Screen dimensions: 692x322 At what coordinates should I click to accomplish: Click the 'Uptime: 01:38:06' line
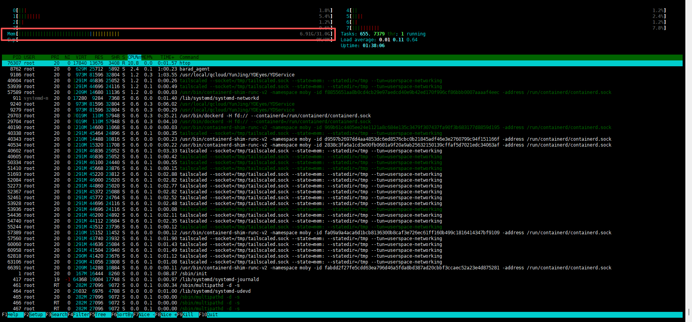point(362,46)
